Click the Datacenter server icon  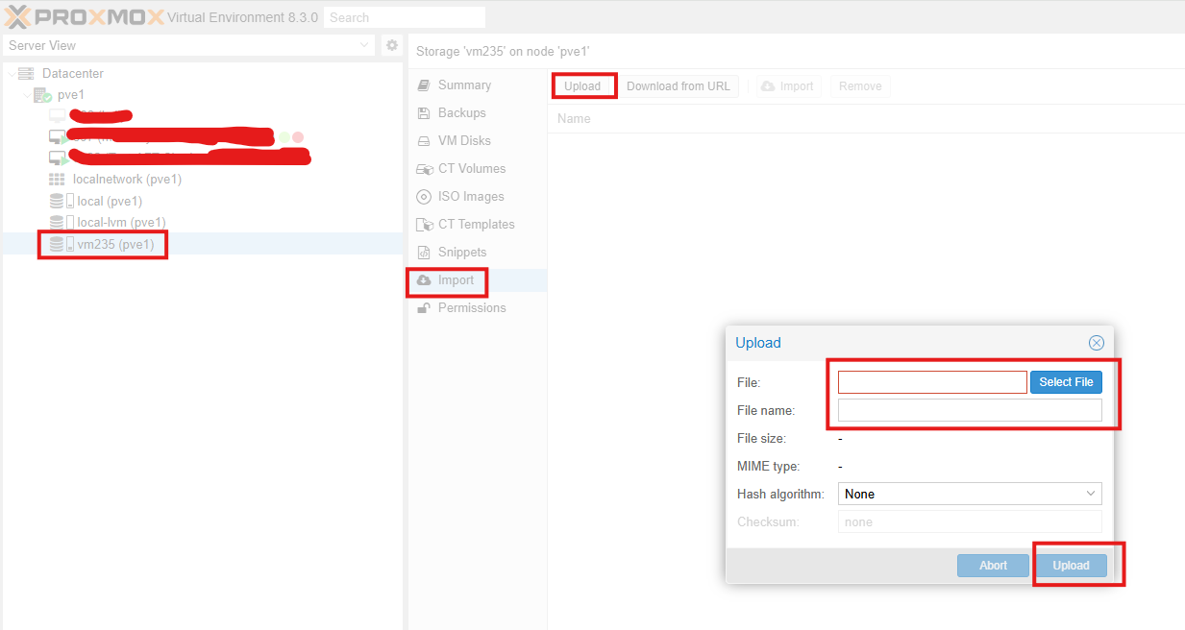coord(26,74)
